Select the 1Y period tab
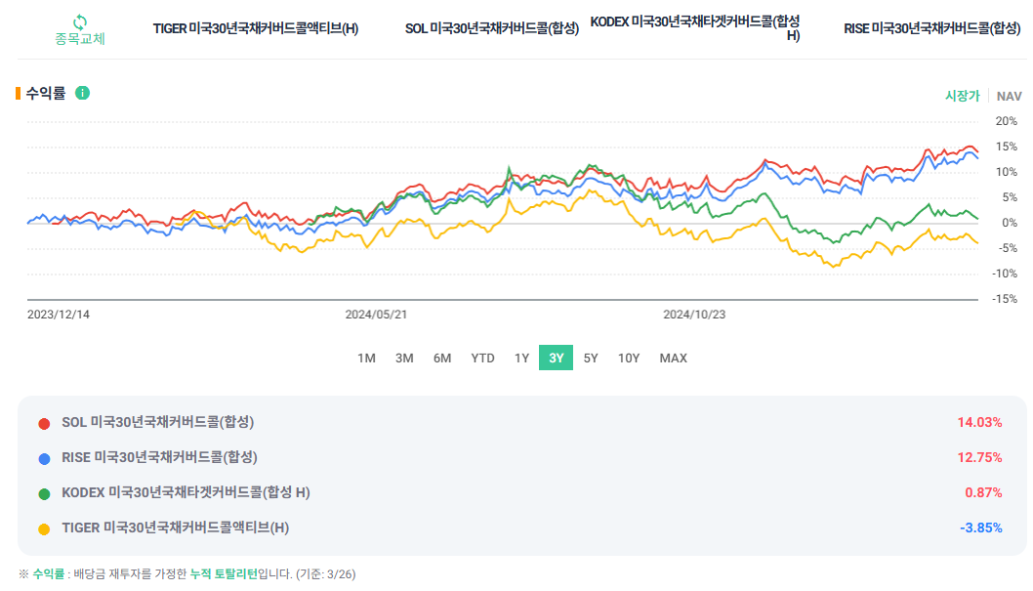This screenshot has width=1033, height=591. click(521, 358)
